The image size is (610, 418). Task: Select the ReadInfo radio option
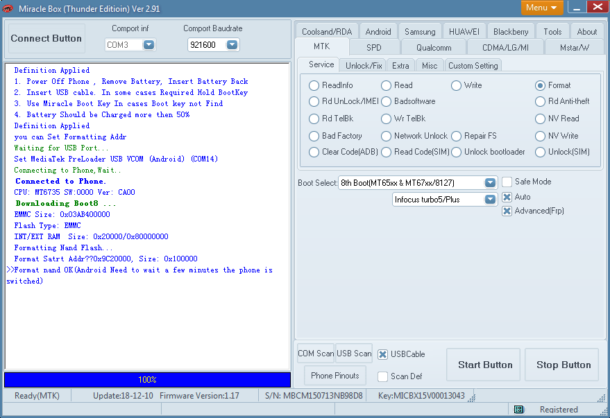[314, 85]
